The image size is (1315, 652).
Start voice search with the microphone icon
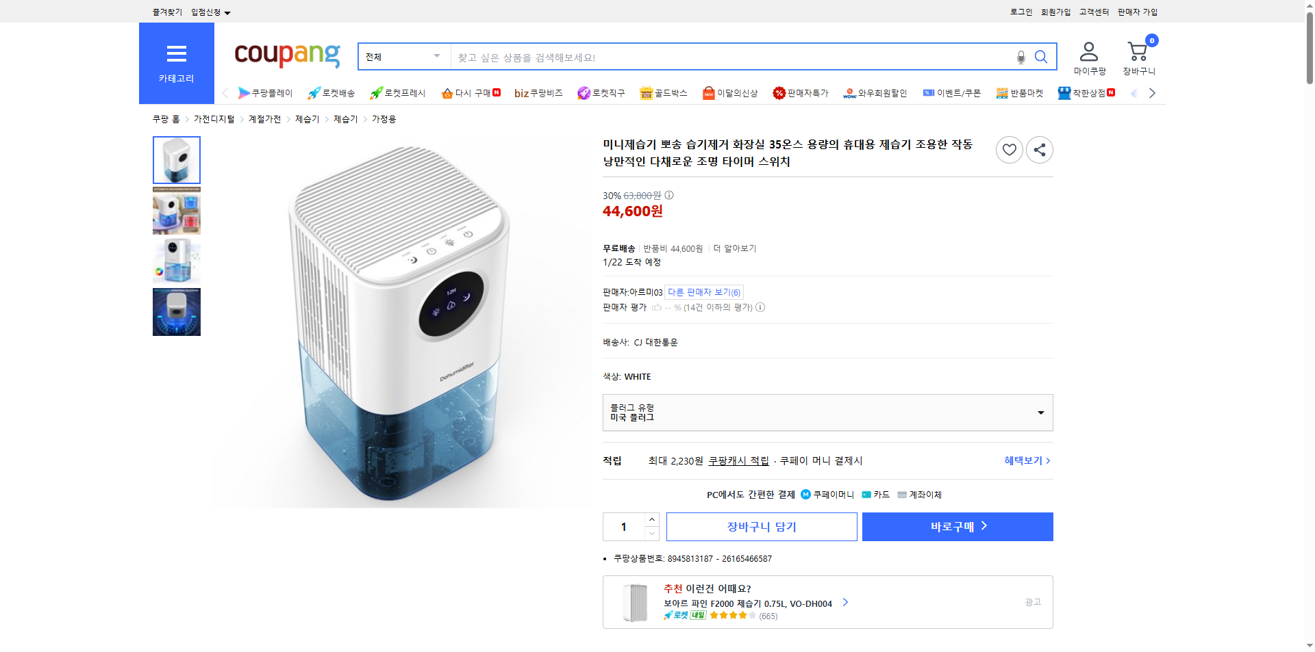point(1020,58)
